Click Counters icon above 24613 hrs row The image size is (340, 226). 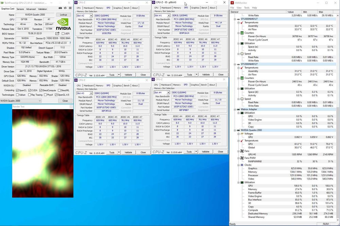click(x=242, y=78)
